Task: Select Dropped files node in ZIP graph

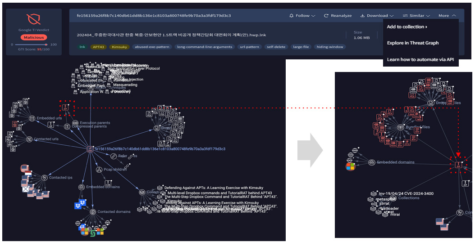Action: pos(430,103)
